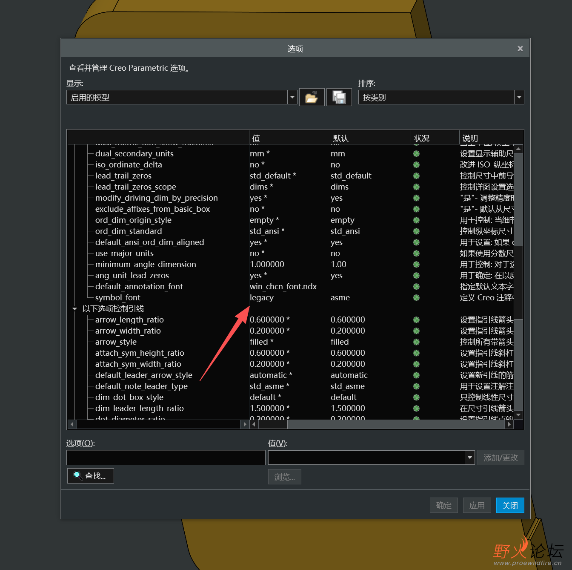The height and width of the screenshot is (570, 572).
Task: Click the 'std_asme *' value cell
Action: 269,386
